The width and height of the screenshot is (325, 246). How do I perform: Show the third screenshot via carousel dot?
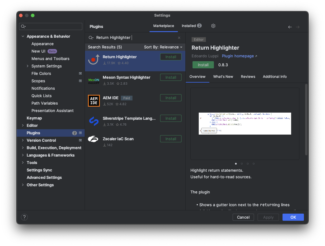(248, 164)
